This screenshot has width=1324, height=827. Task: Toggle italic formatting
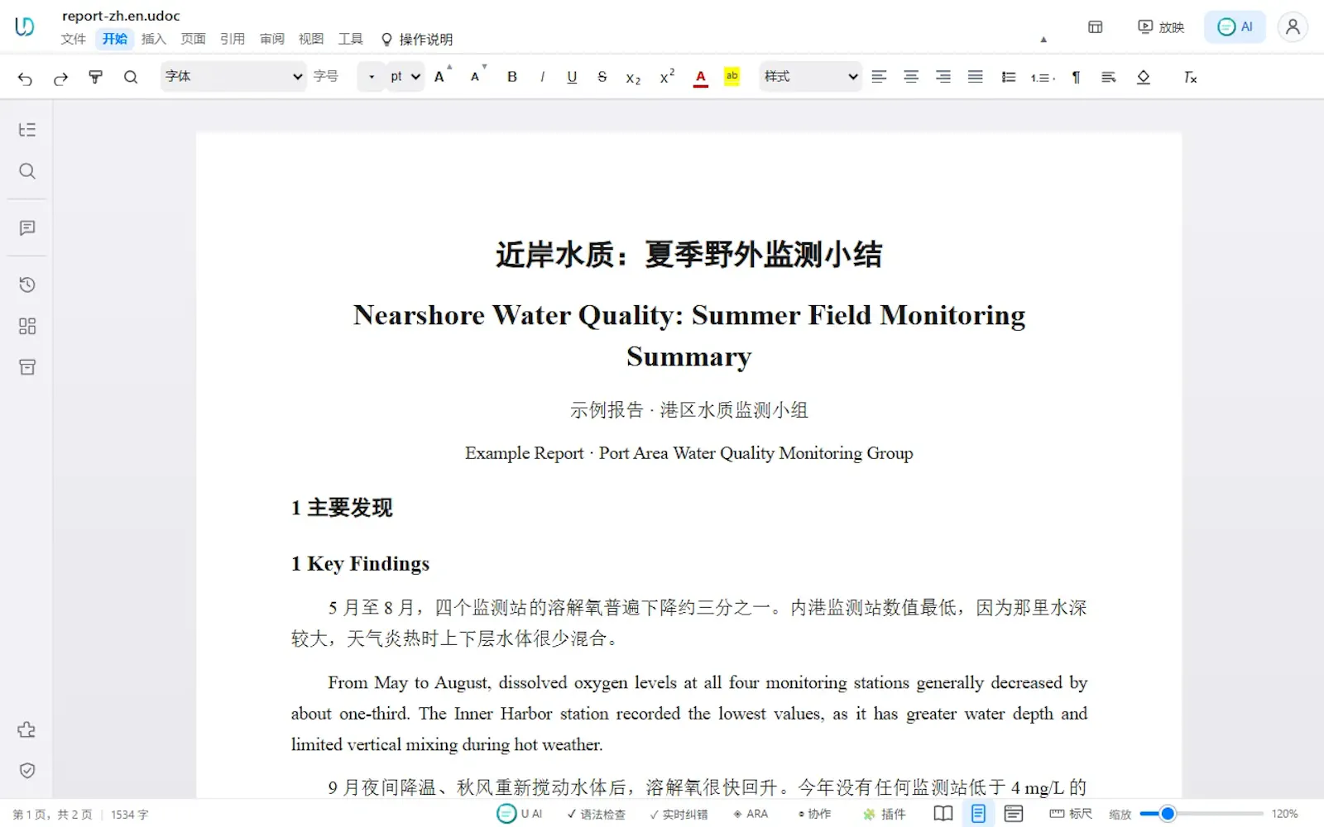(x=542, y=77)
